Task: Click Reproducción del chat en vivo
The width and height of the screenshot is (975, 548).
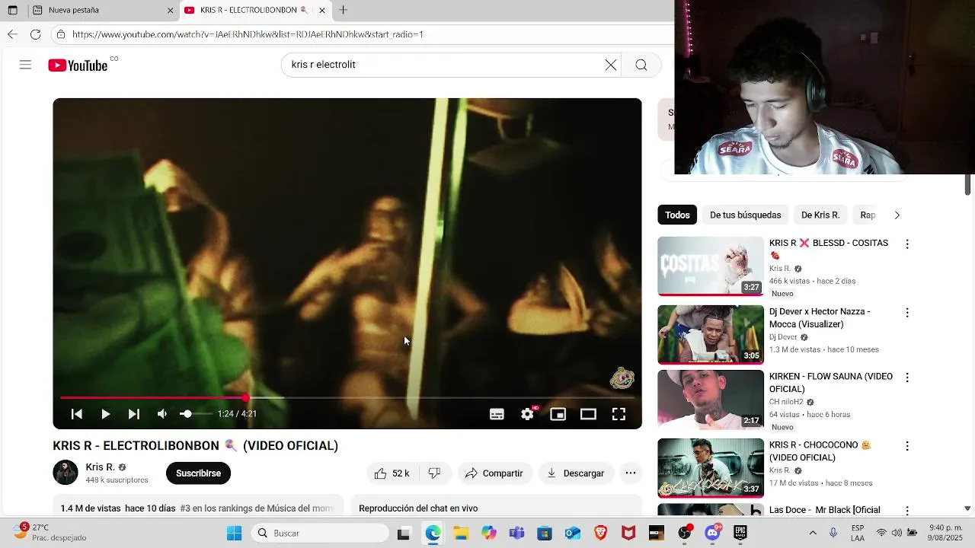Action: [x=418, y=508]
